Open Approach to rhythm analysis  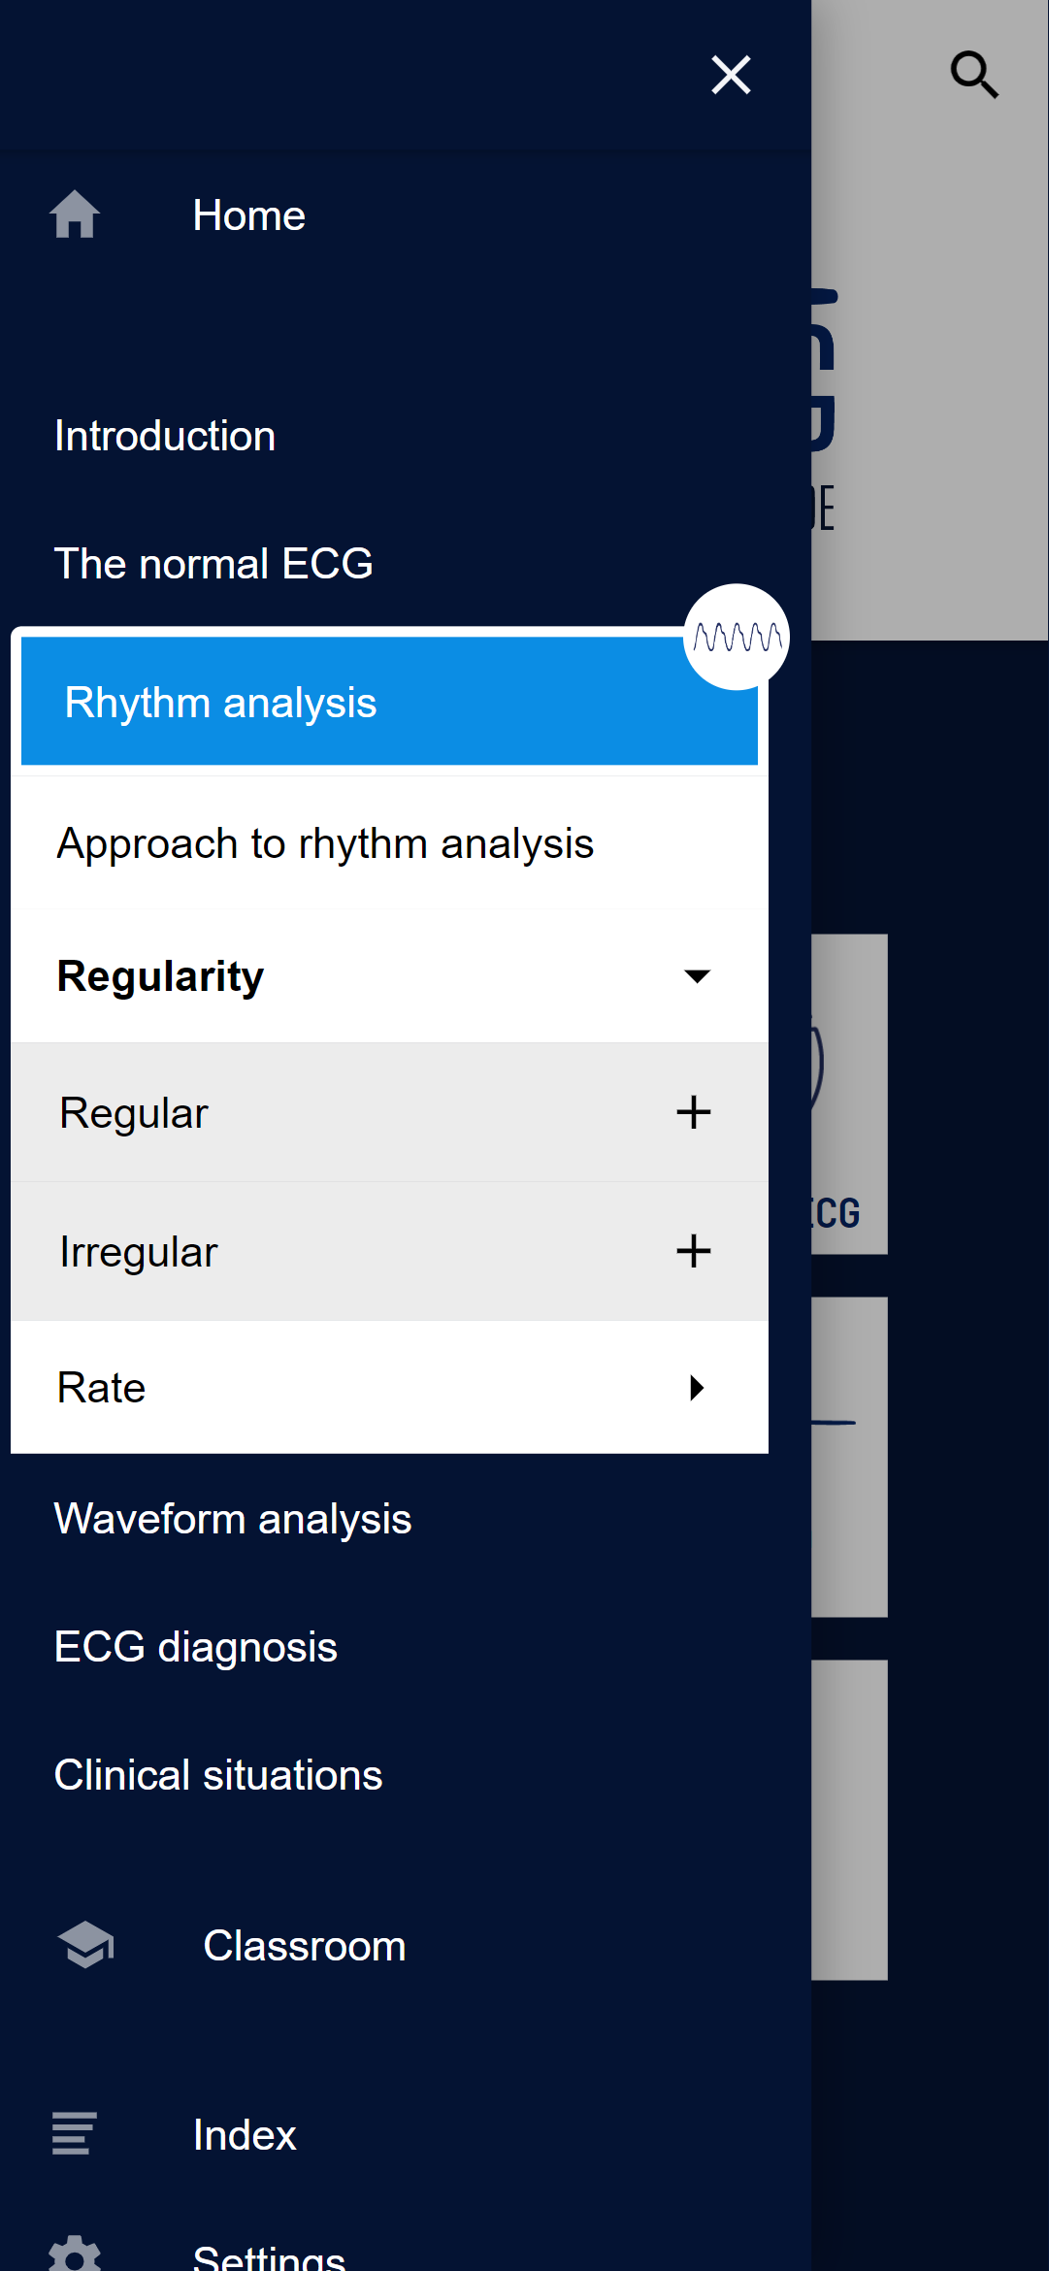pos(325,843)
